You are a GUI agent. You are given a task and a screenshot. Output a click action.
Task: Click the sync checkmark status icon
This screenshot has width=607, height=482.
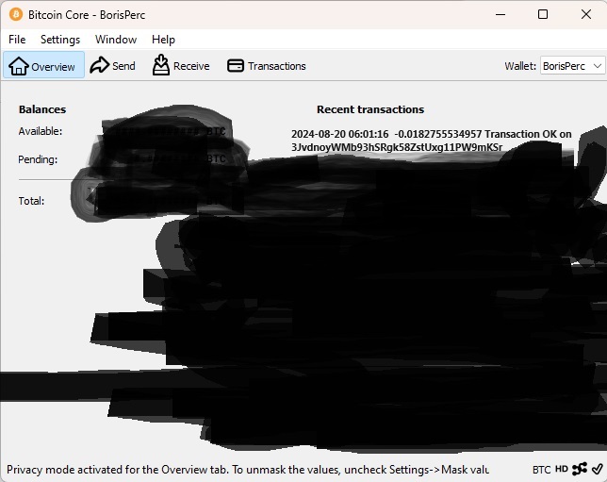598,469
